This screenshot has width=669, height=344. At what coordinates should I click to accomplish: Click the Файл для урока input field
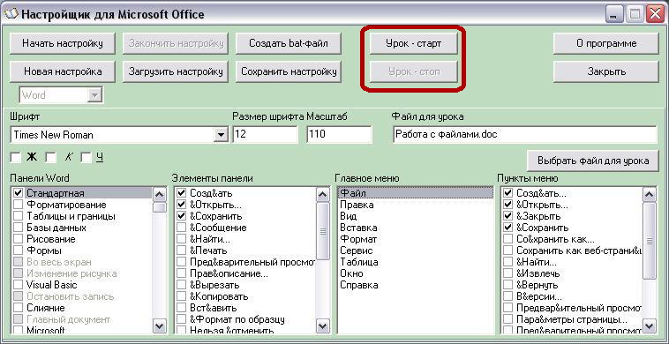525,135
